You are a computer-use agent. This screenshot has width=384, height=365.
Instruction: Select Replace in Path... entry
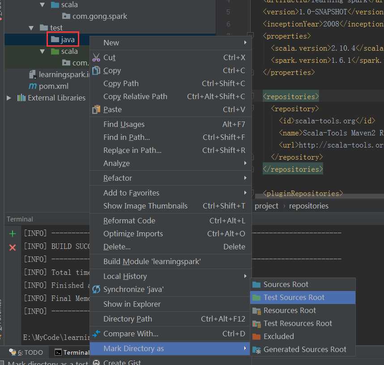pos(171,150)
